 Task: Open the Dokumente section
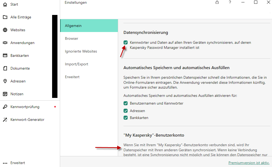point(20,69)
